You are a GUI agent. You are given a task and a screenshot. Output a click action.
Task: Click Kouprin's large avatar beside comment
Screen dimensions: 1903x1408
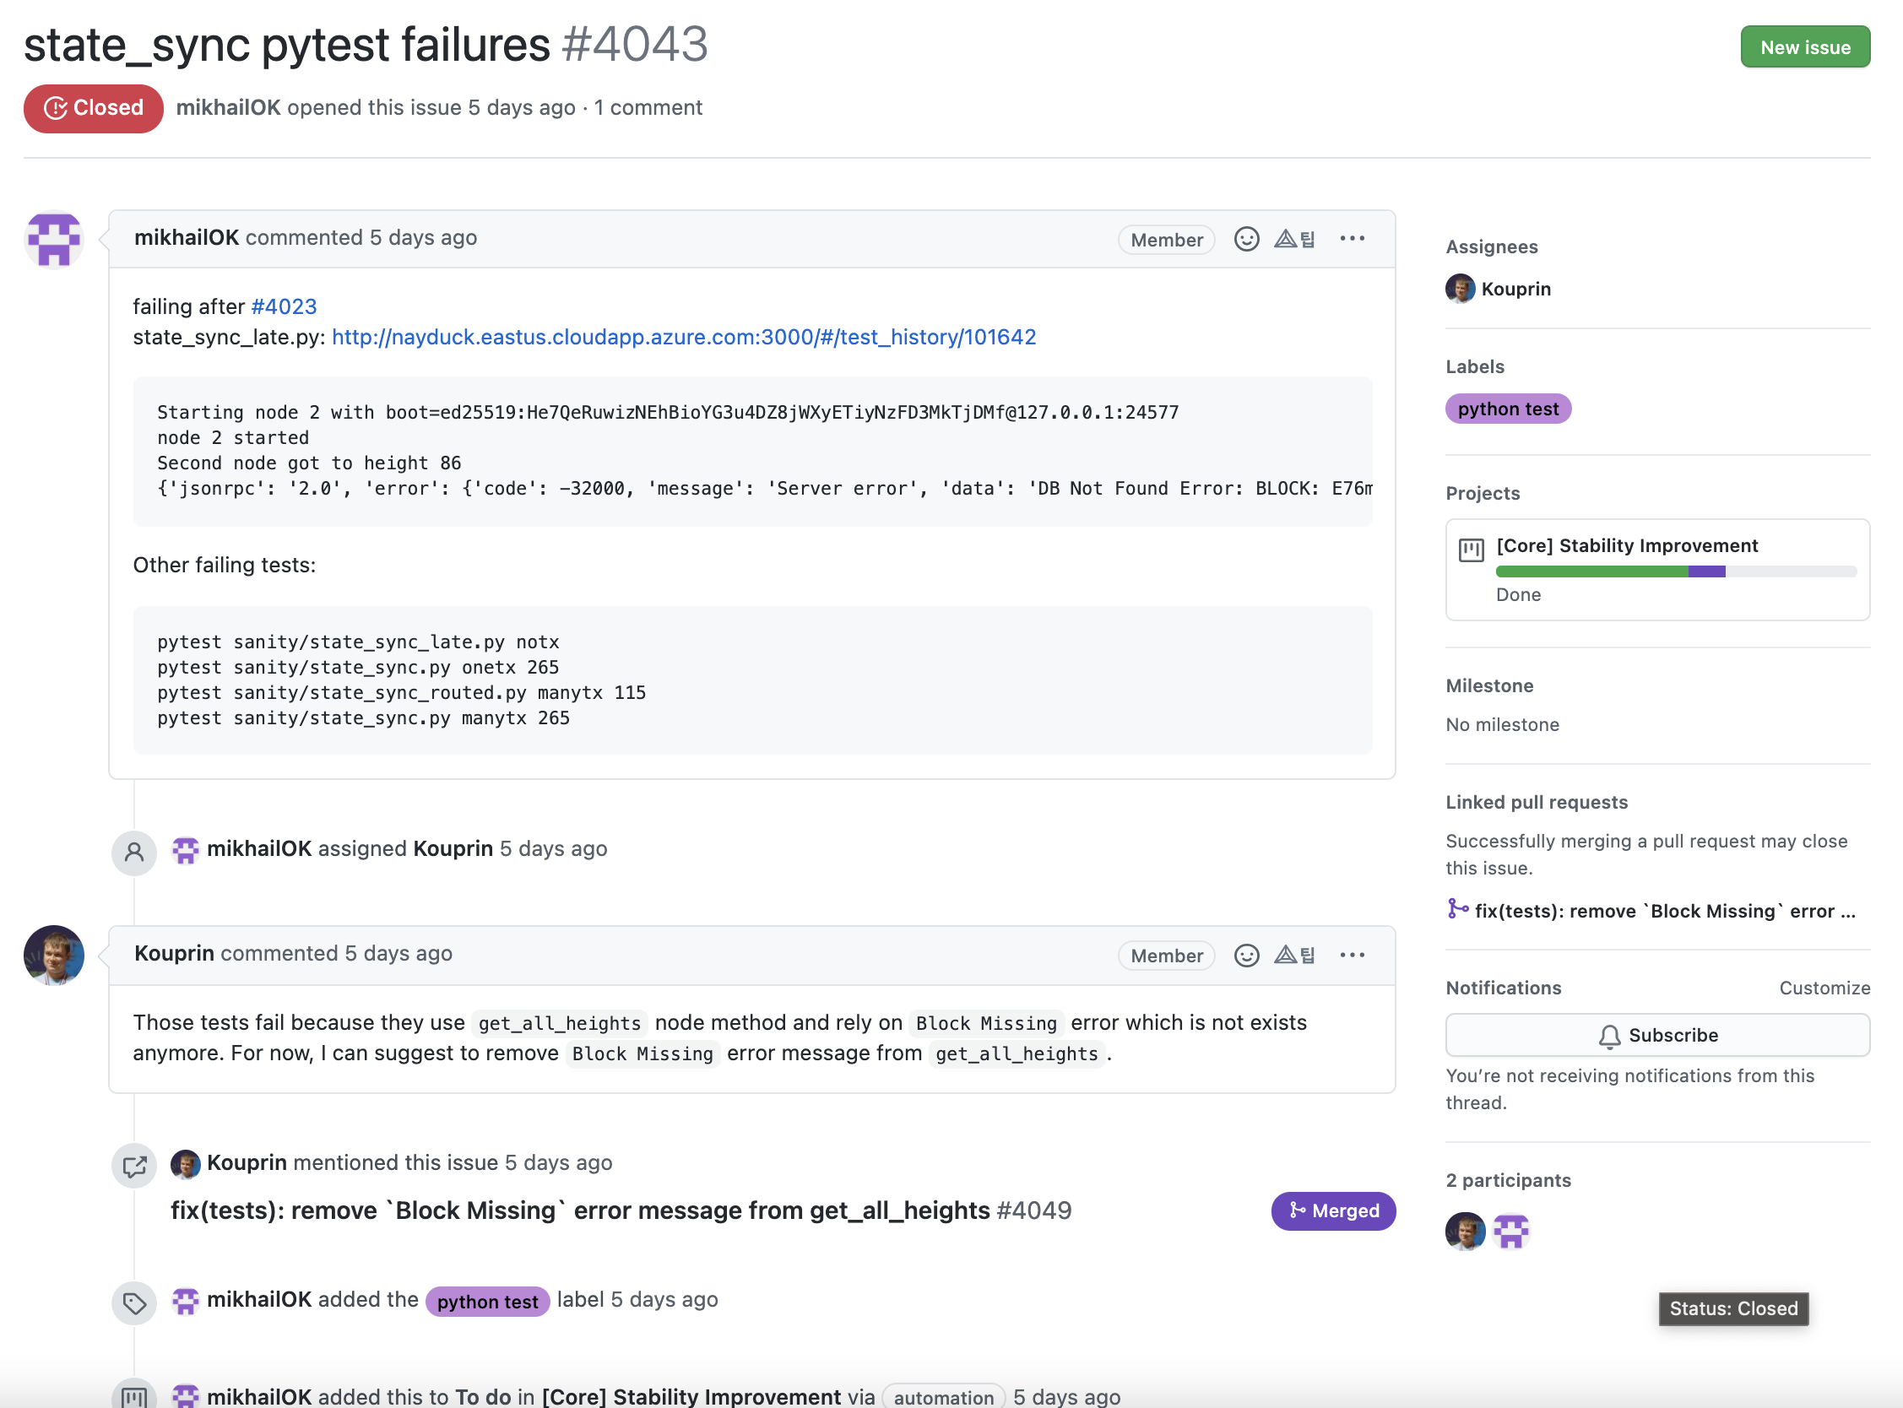pyautogui.click(x=54, y=956)
